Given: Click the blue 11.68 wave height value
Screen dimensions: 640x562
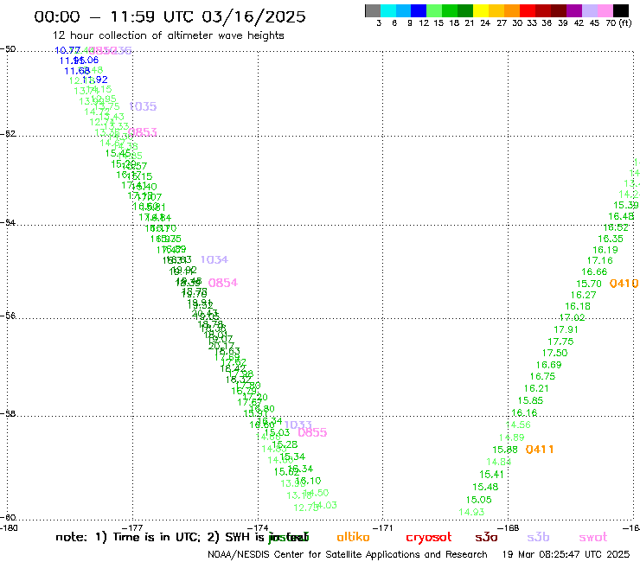Looking at the screenshot, I should (77, 71).
